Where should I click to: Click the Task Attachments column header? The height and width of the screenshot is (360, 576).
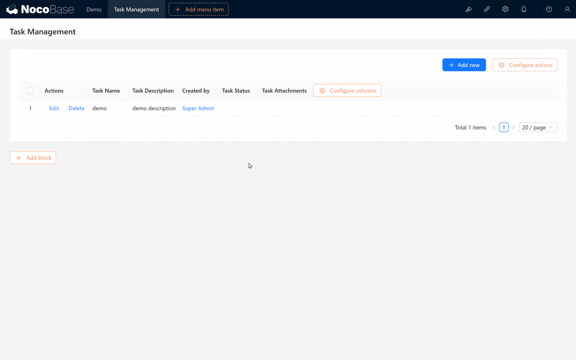(285, 91)
